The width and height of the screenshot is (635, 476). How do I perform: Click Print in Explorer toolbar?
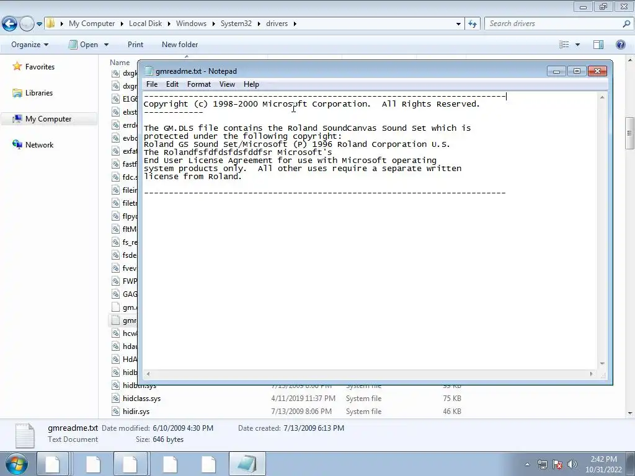pos(135,45)
